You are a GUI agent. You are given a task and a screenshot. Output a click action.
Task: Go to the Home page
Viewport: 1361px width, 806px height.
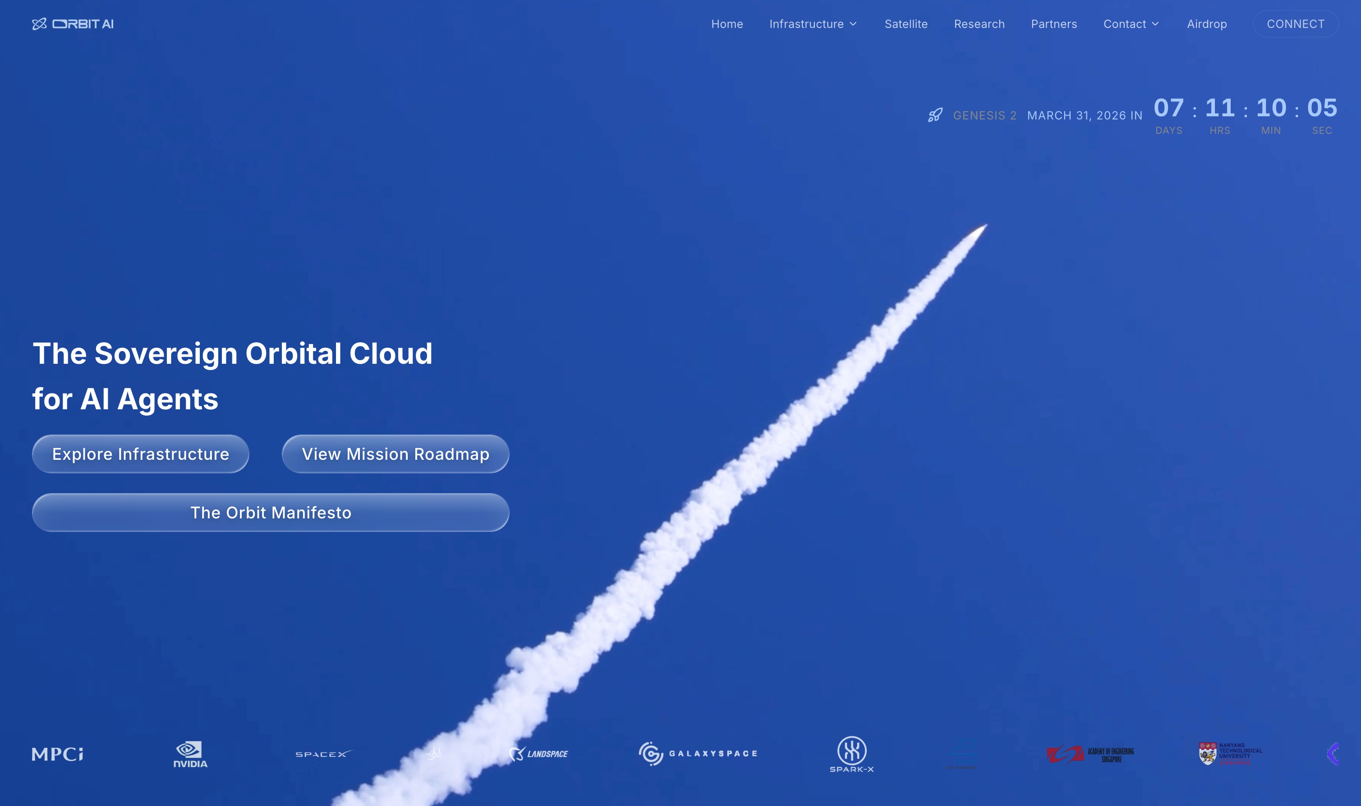pyautogui.click(x=727, y=24)
